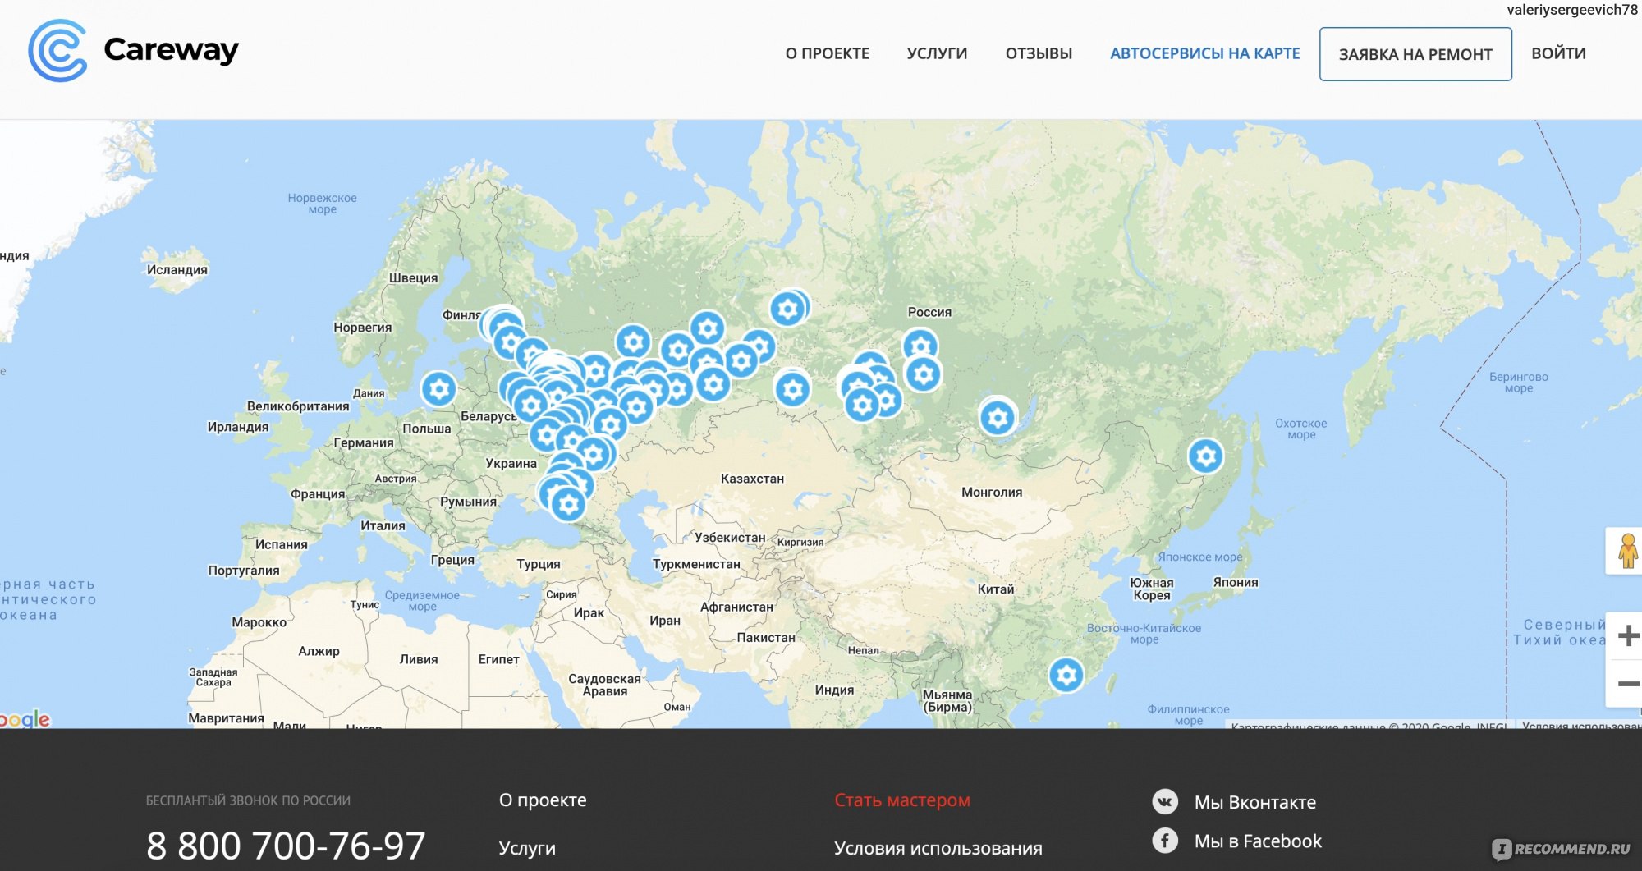The image size is (1642, 871).
Task: Click the Китай label on the map
Action: tap(996, 589)
